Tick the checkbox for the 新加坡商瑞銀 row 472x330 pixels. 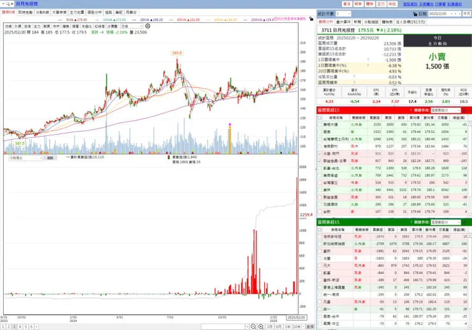(320, 244)
